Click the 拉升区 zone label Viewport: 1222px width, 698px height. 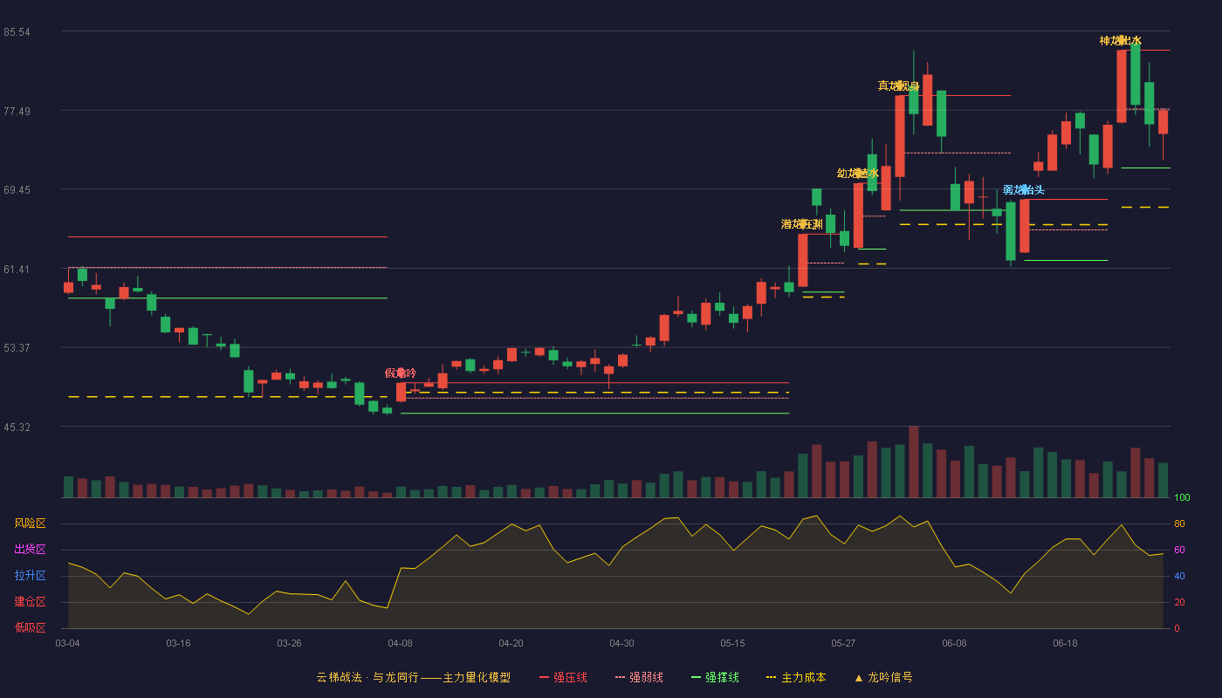30,576
